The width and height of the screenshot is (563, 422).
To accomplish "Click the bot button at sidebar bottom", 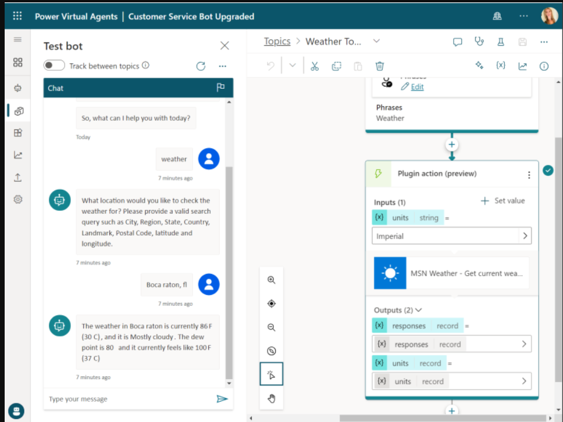I will point(16,411).
